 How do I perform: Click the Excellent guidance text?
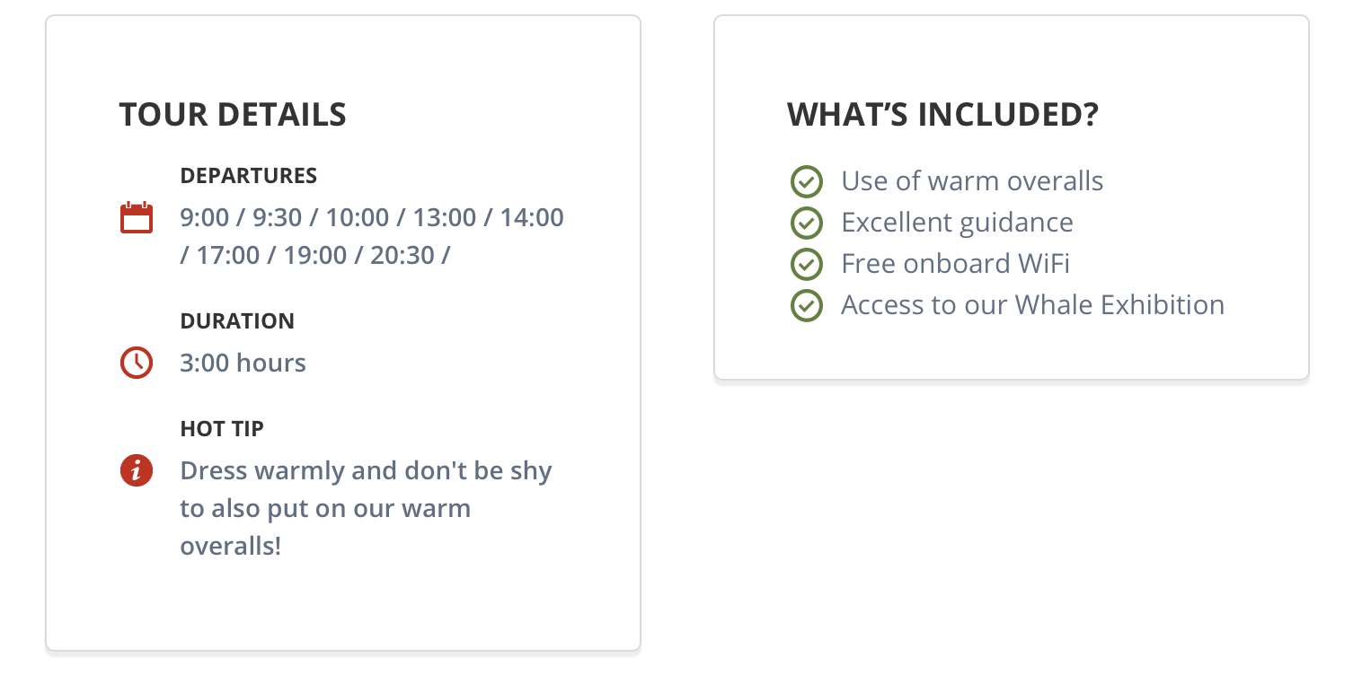point(957,223)
